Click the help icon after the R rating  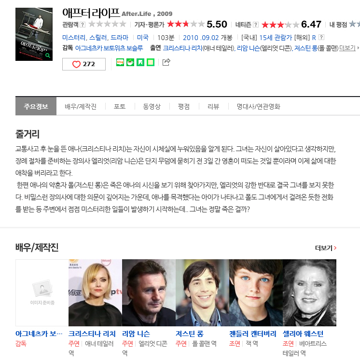[x=321, y=37]
